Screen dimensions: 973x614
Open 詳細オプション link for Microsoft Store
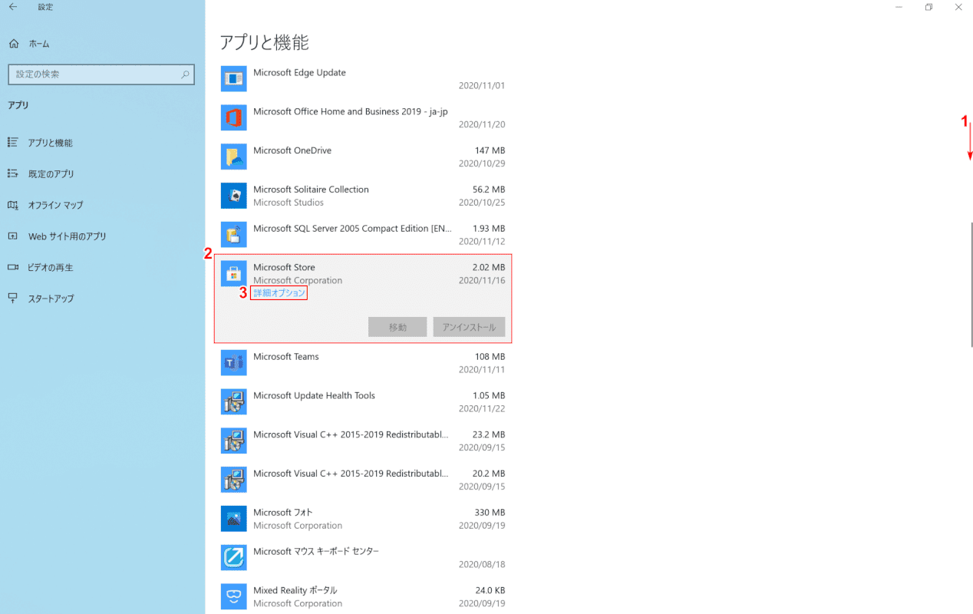279,293
